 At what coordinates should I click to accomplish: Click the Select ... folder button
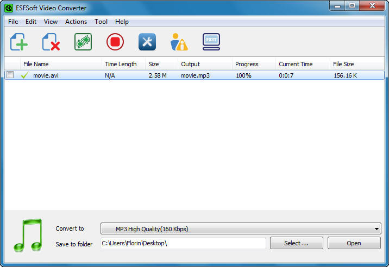297,243
